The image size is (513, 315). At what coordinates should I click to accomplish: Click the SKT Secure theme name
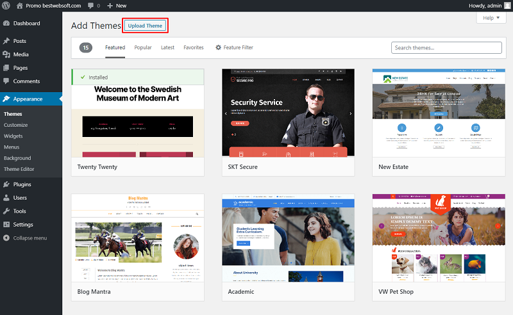(243, 167)
